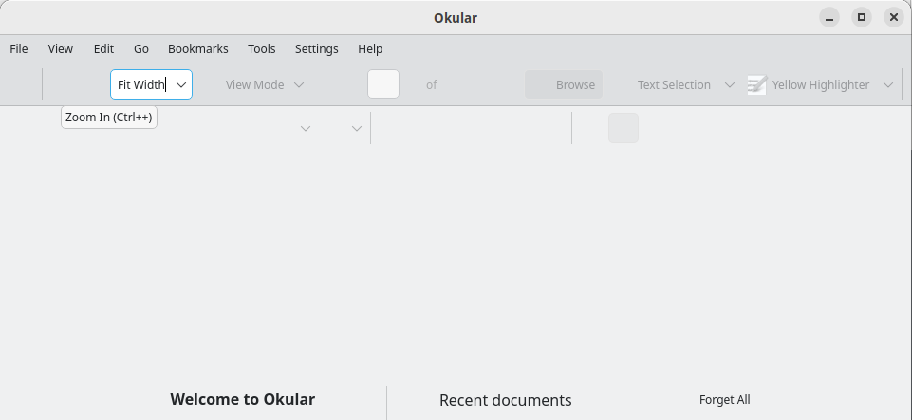
Task: Click the blank square button in second toolbar
Action: pyautogui.click(x=624, y=128)
